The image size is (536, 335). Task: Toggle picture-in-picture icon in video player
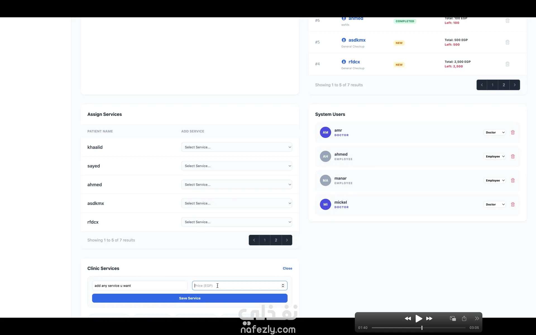[453, 319]
